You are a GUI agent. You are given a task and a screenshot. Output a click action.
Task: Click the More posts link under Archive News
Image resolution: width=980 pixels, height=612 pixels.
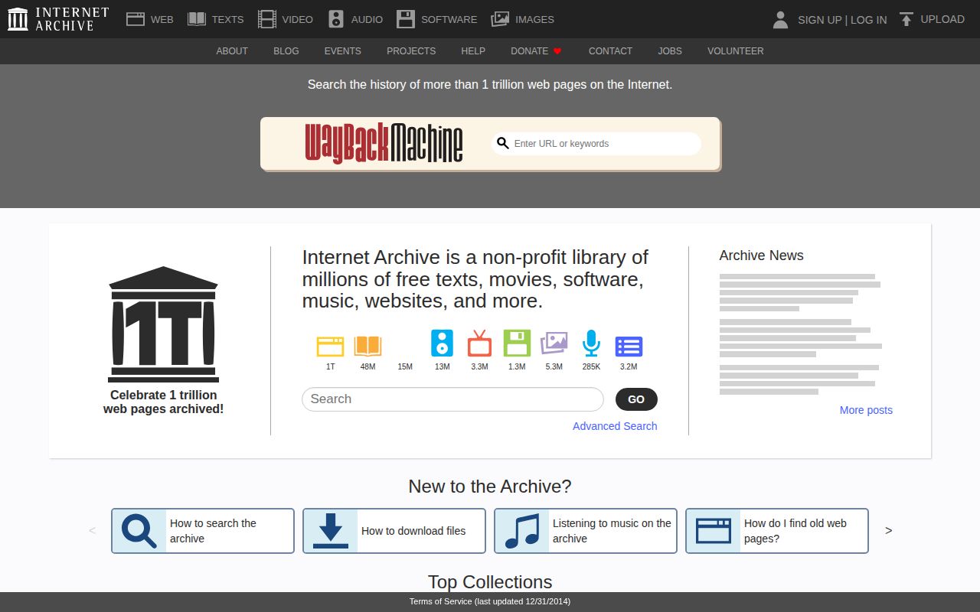(866, 410)
